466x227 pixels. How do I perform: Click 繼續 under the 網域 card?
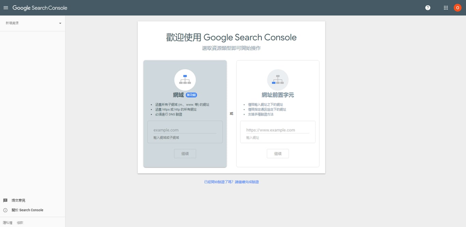click(x=185, y=154)
